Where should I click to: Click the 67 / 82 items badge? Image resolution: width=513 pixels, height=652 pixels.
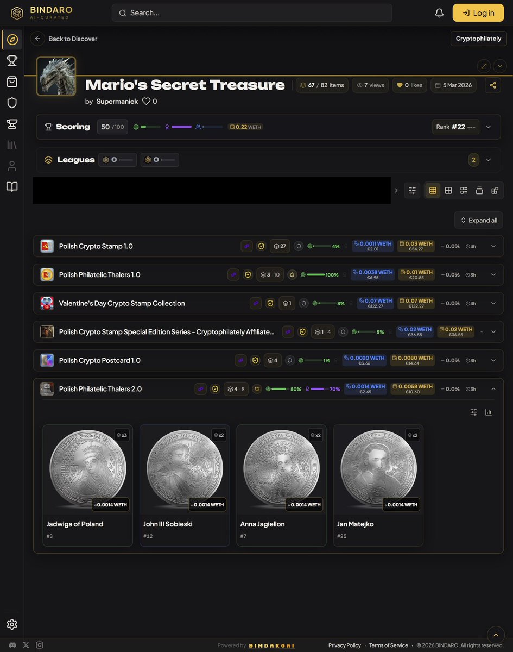pos(322,85)
